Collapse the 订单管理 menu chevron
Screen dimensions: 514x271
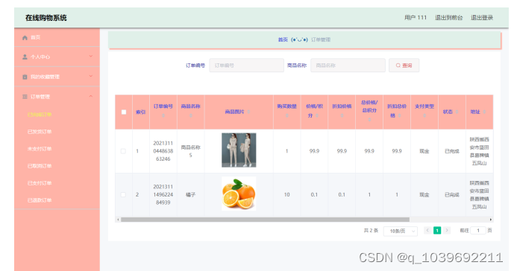pyautogui.click(x=91, y=96)
